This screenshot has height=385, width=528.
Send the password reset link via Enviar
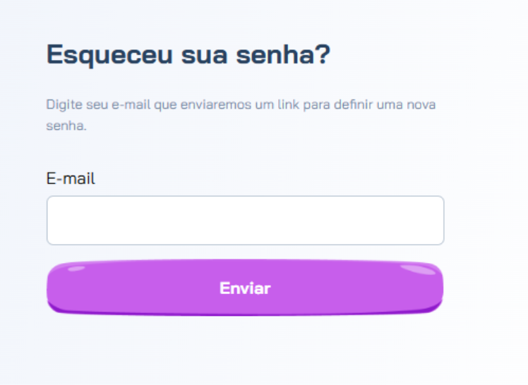coord(245,288)
